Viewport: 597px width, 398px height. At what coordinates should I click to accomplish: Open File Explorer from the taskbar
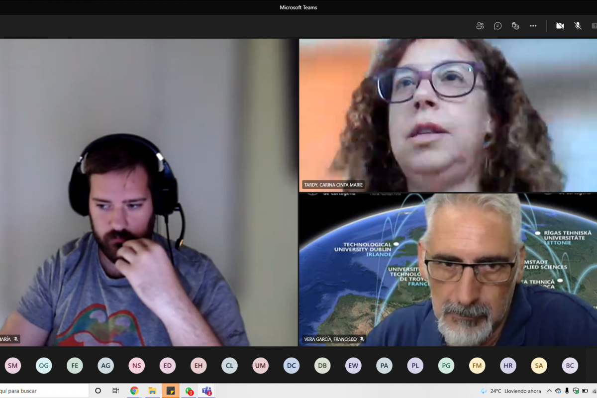pos(152,391)
